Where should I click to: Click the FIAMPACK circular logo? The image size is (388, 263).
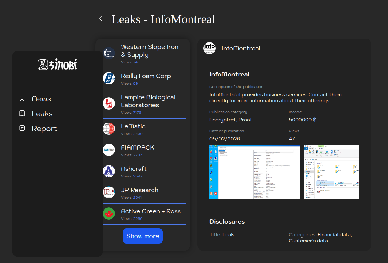(109, 150)
